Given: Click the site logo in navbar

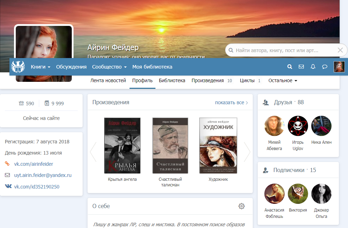Looking at the screenshot, I should pyautogui.click(x=18, y=66).
